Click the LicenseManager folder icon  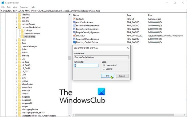[20, 46]
